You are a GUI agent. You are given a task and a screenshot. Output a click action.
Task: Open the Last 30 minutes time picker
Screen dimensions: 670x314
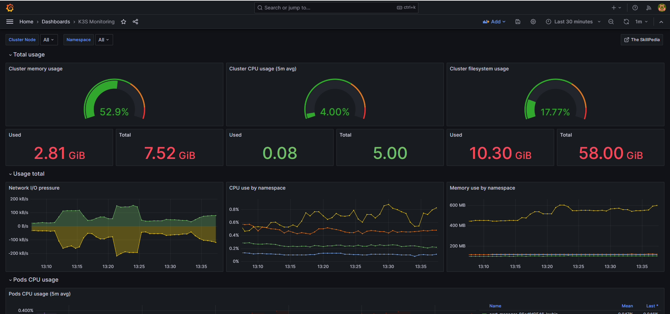tap(573, 22)
